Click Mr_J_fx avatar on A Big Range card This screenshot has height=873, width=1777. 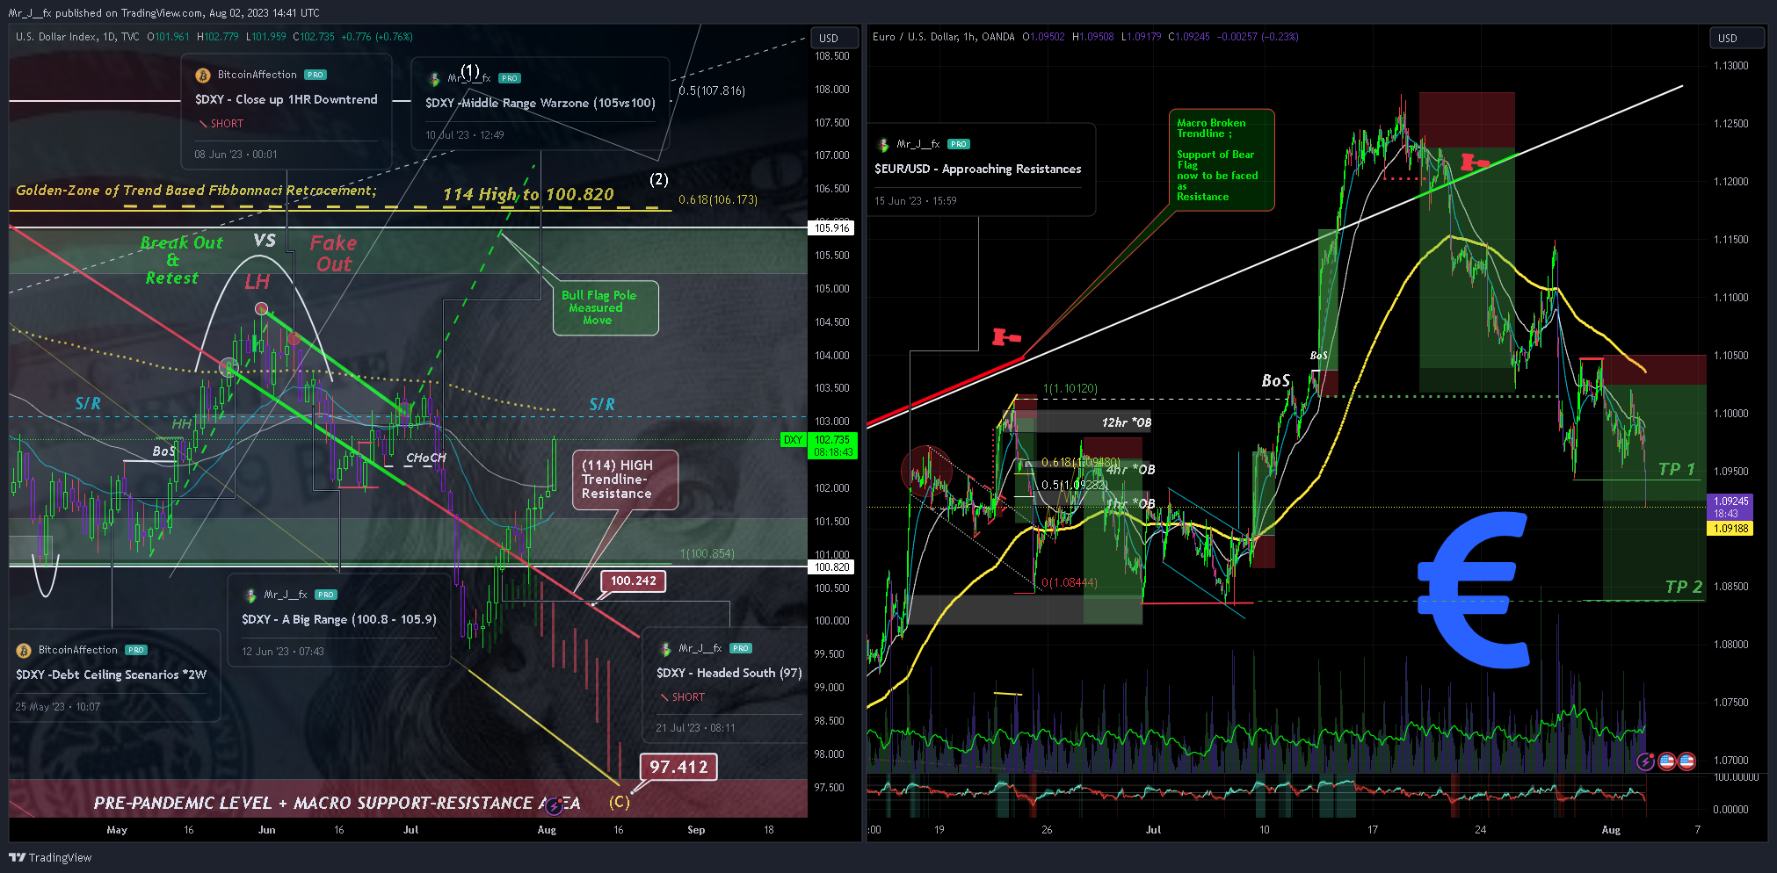(x=250, y=595)
